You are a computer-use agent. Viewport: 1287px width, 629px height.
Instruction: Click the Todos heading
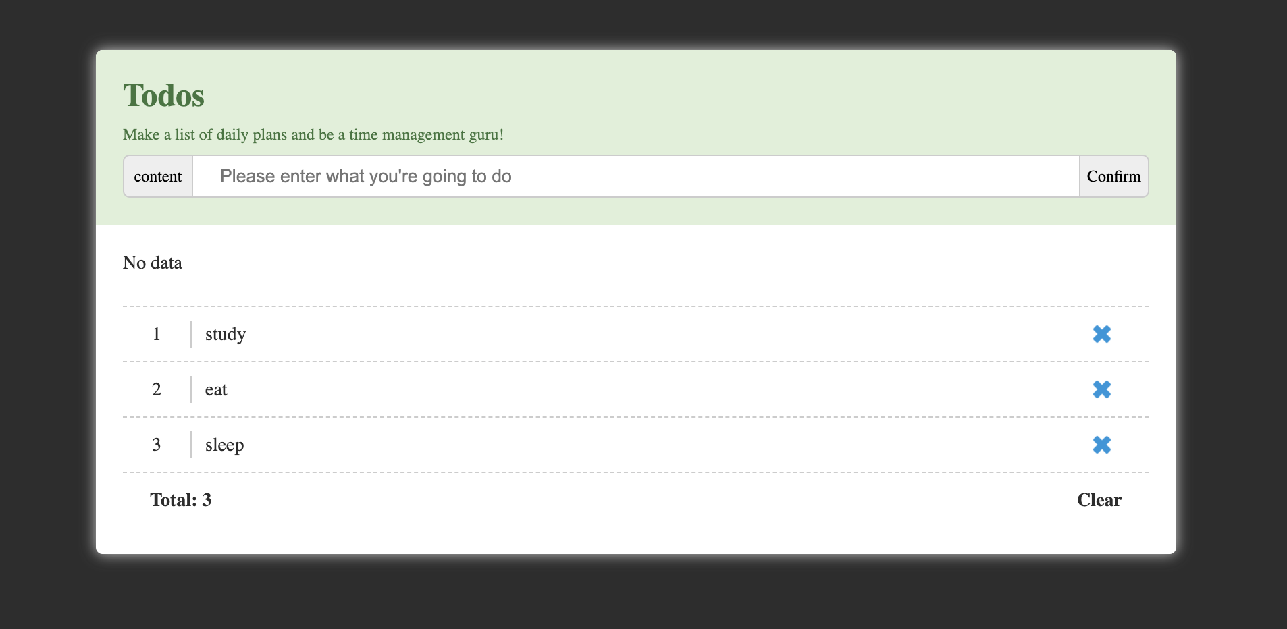[163, 95]
